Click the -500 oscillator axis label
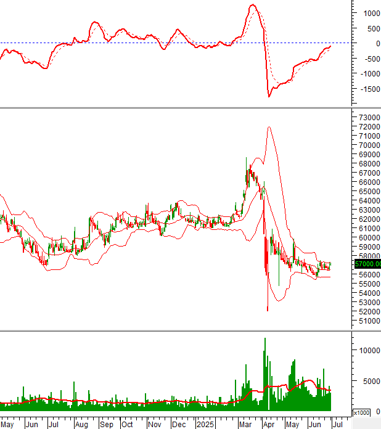This screenshot has width=381, height=429. point(372,59)
